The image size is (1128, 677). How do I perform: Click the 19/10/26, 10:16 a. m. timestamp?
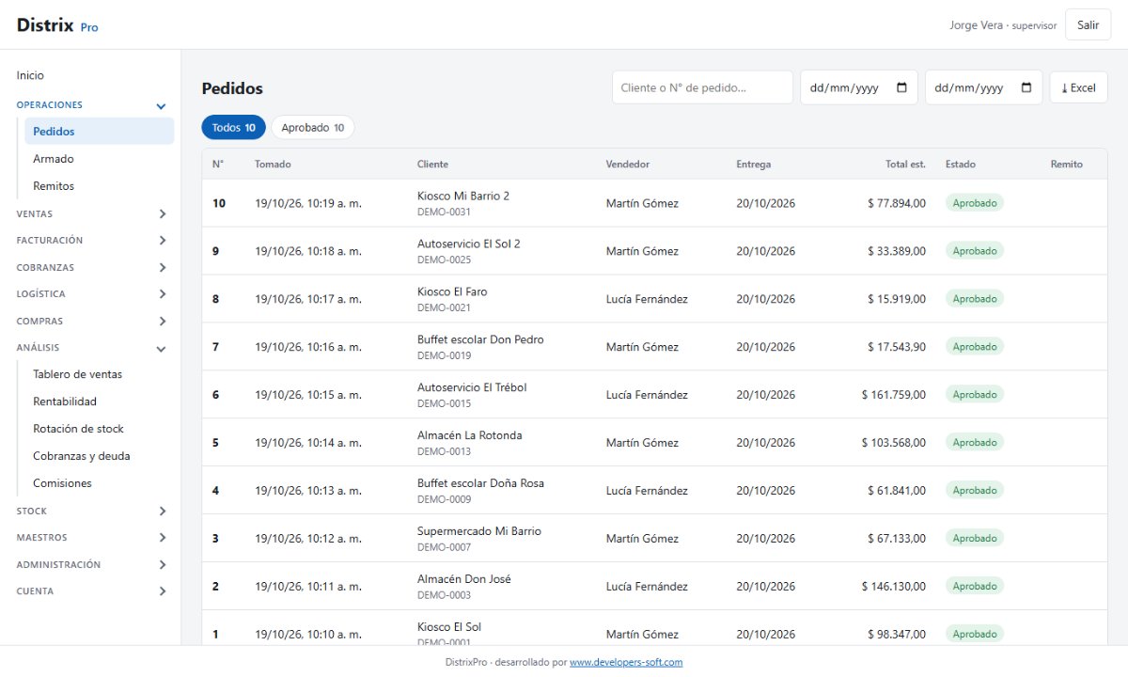coord(308,347)
